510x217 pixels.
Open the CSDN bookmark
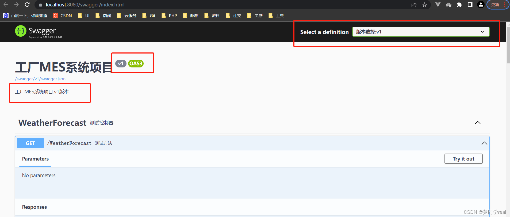pos(62,16)
